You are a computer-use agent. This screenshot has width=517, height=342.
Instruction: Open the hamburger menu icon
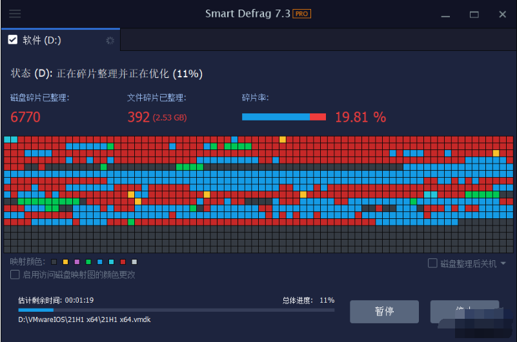point(15,14)
